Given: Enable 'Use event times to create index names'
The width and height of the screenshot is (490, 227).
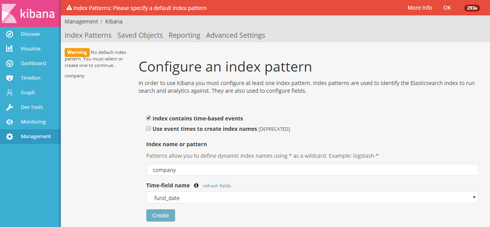Looking at the screenshot, I should [x=149, y=129].
